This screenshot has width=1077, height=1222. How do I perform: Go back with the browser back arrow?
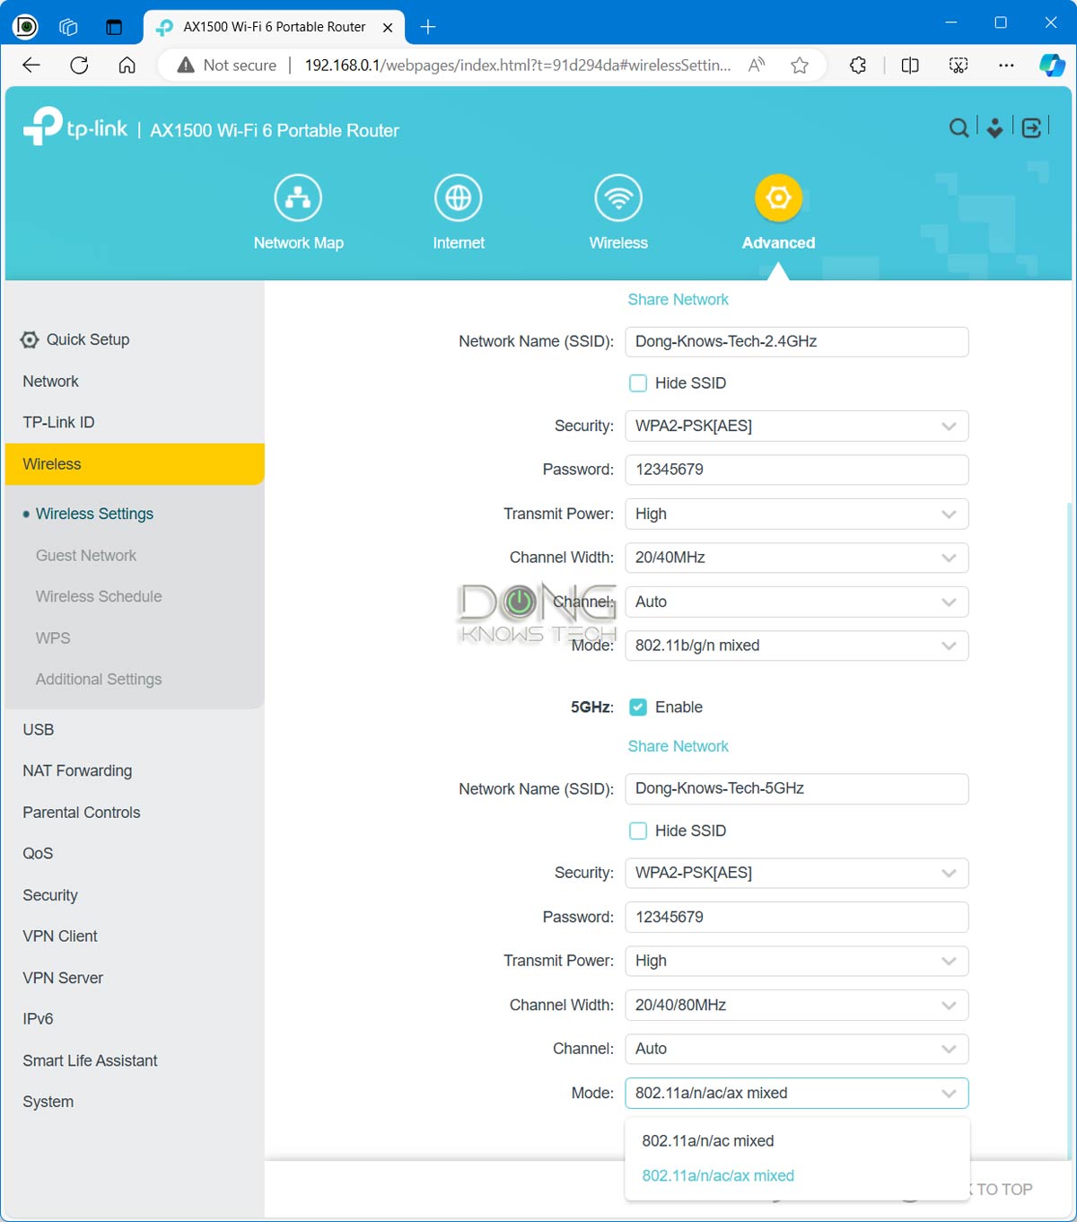(x=31, y=65)
